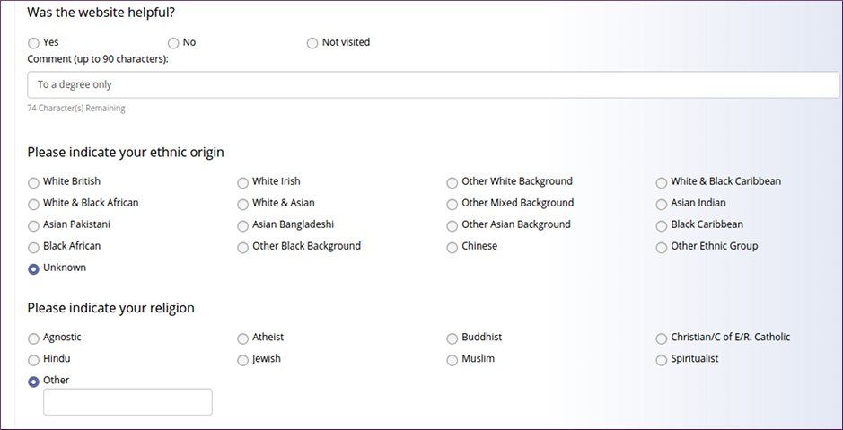The width and height of the screenshot is (843, 430).
Task: Select Unknown ethnic origin radio button
Action: 33,268
